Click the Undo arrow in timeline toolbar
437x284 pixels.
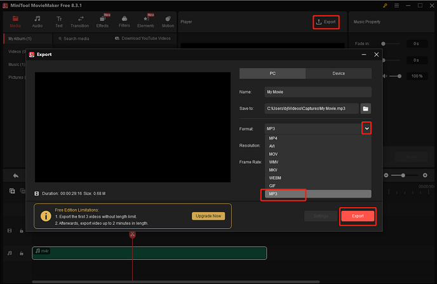[x=16, y=175]
